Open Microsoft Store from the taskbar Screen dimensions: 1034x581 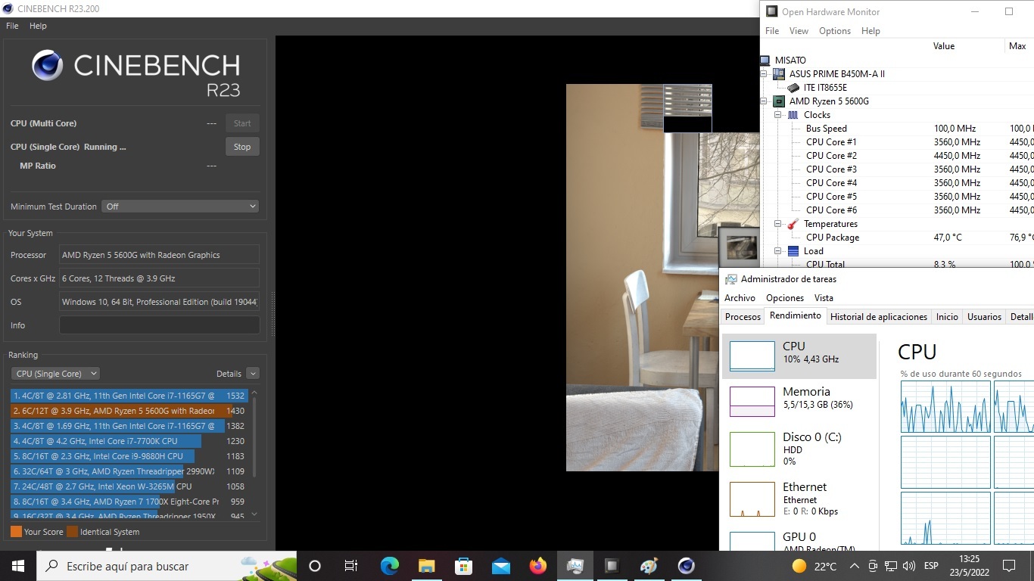464,566
